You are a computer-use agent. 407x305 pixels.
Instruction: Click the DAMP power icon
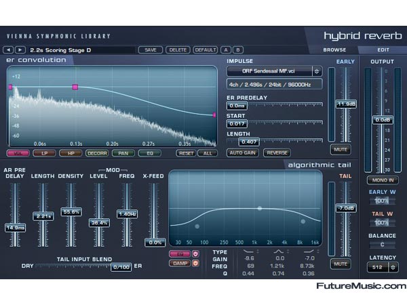(x=195, y=264)
